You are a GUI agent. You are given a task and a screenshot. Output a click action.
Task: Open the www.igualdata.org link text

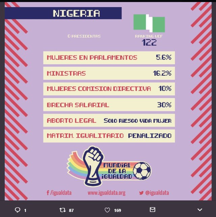(106, 193)
